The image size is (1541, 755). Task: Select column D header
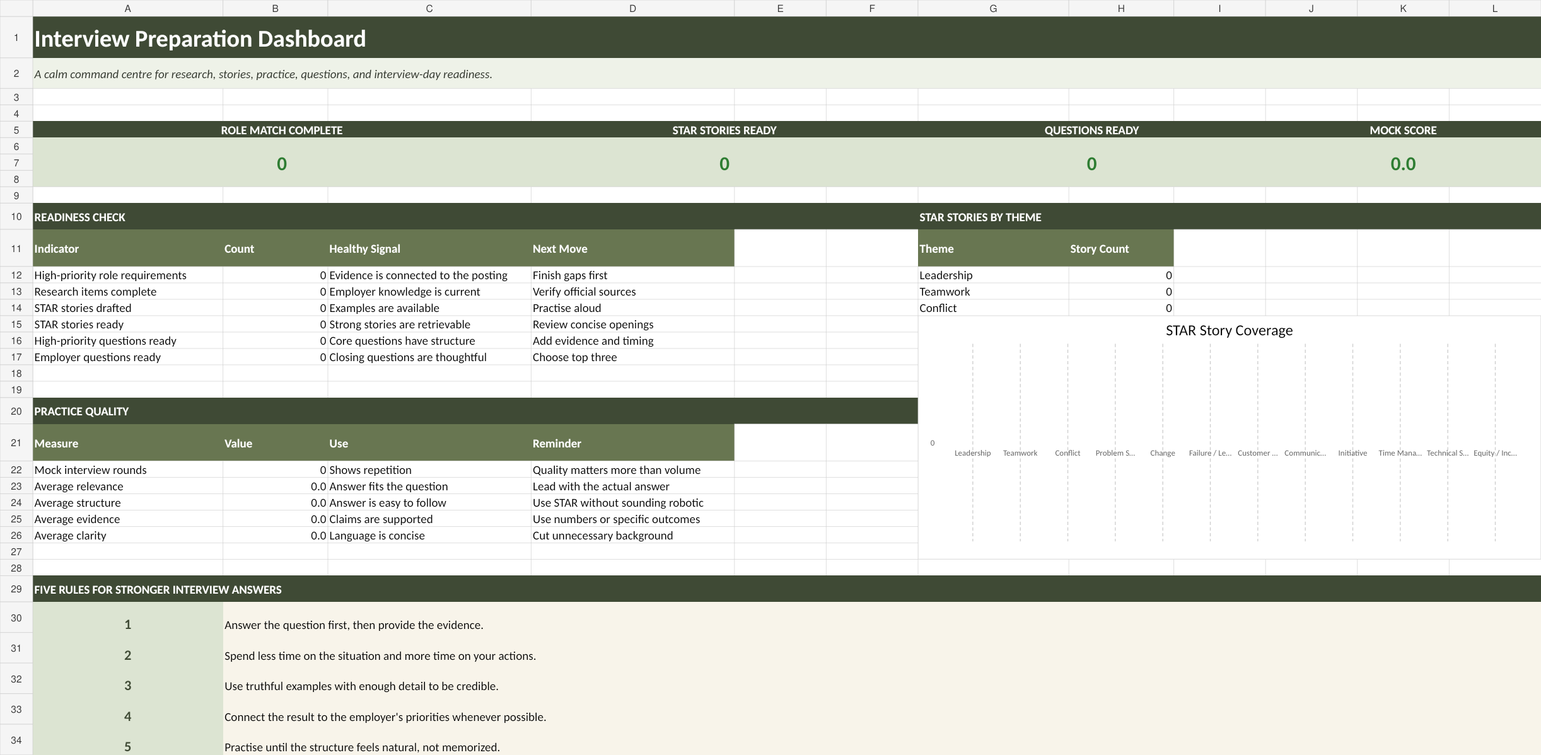[x=632, y=8]
